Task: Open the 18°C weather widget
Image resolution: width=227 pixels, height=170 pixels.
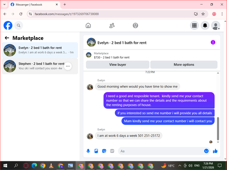Action: (168, 165)
